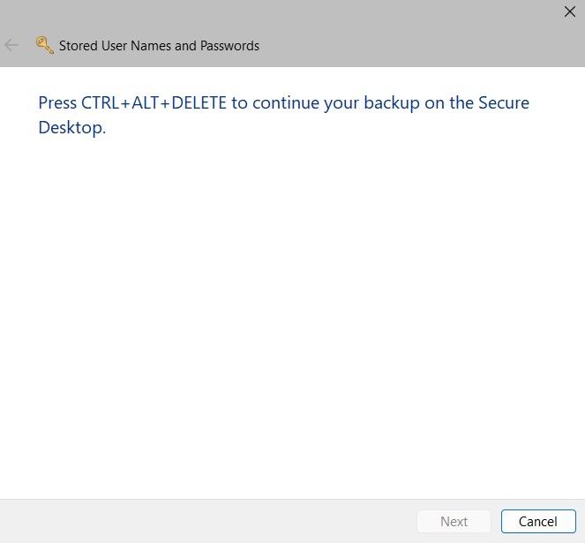Click the DELETE key name in the instruction

[199, 102]
